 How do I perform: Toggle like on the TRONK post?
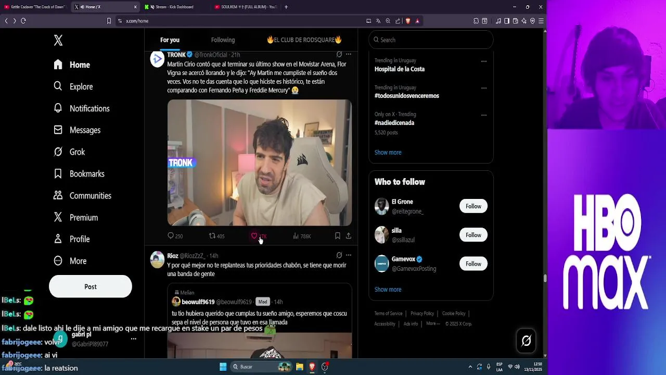click(259, 236)
